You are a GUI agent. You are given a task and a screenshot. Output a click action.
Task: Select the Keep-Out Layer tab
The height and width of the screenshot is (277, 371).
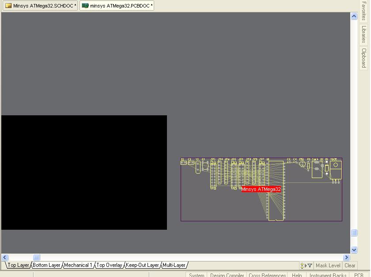tap(142, 265)
